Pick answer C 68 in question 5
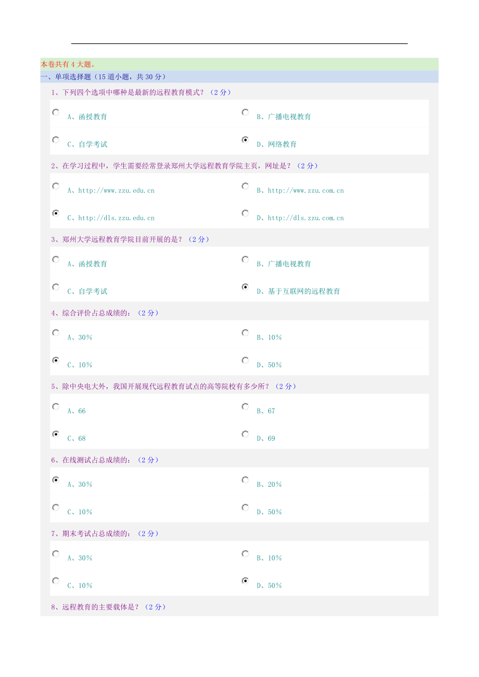Viewport: 479px width, 677px height. 56,434
